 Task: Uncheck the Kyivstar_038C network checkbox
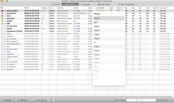coord(2,11)
